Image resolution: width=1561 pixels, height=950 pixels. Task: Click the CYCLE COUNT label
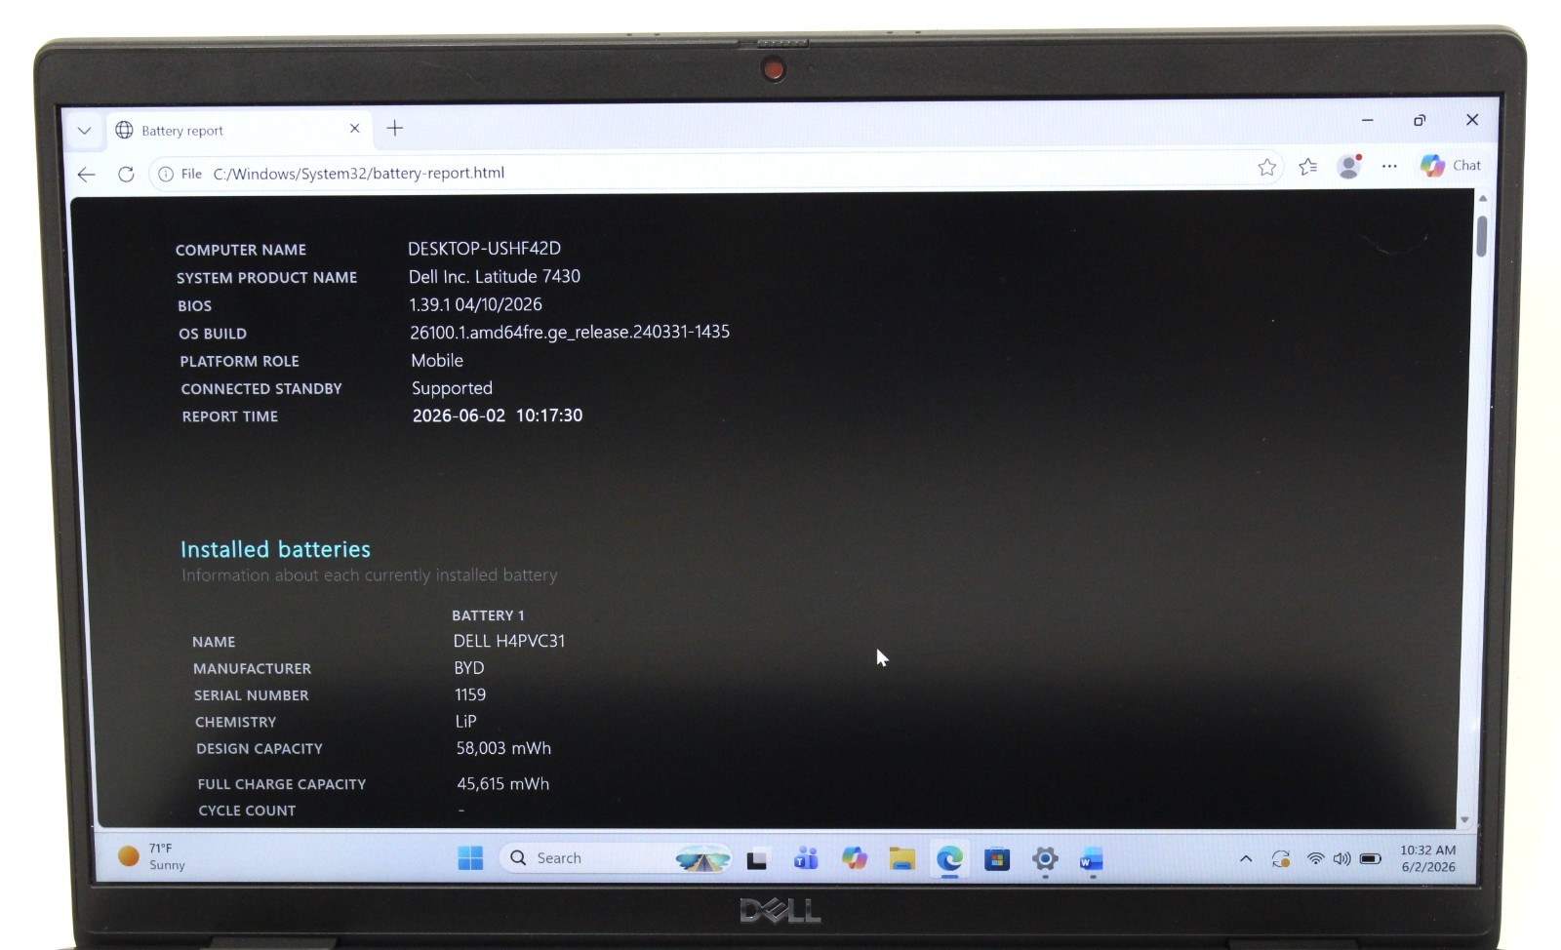pyautogui.click(x=247, y=811)
